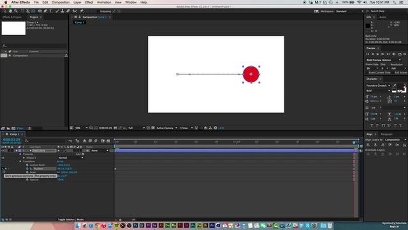The width and height of the screenshot is (408, 230).
Task: Click the Play button in Preview panel
Action: tap(377, 54)
